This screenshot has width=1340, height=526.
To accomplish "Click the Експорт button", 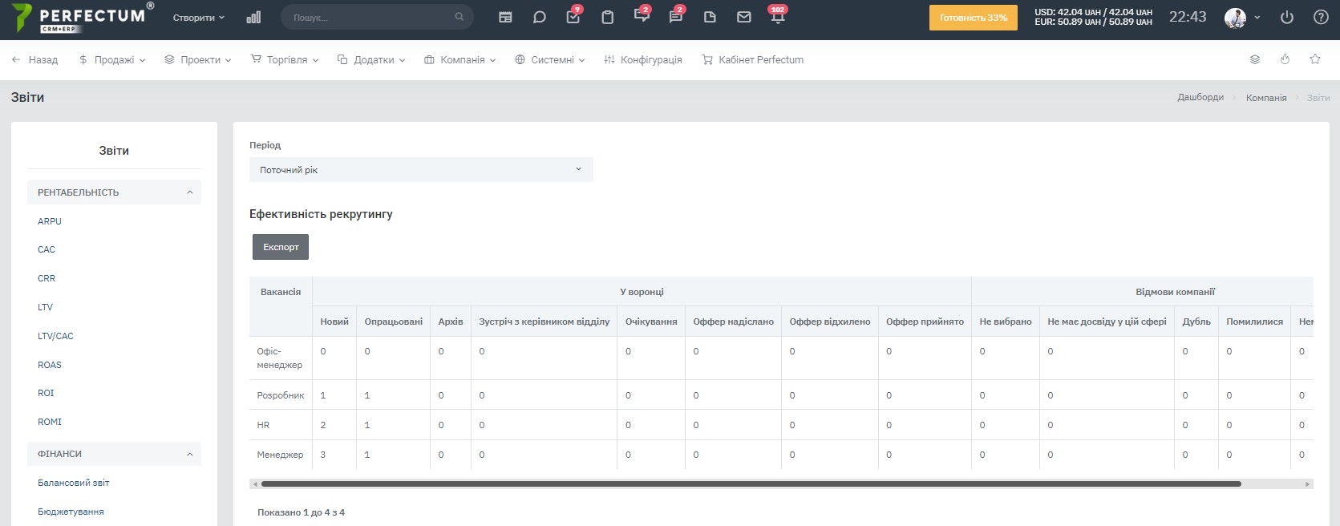I will pyautogui.click(x=281, y=247).
